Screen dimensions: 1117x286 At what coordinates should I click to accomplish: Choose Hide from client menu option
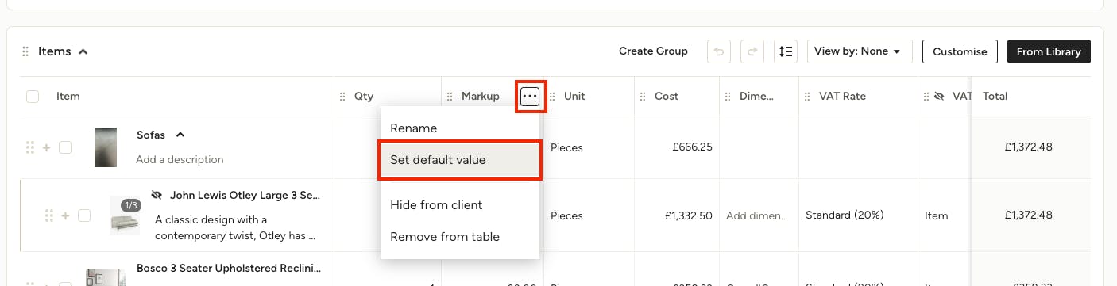tap(460, 204)
